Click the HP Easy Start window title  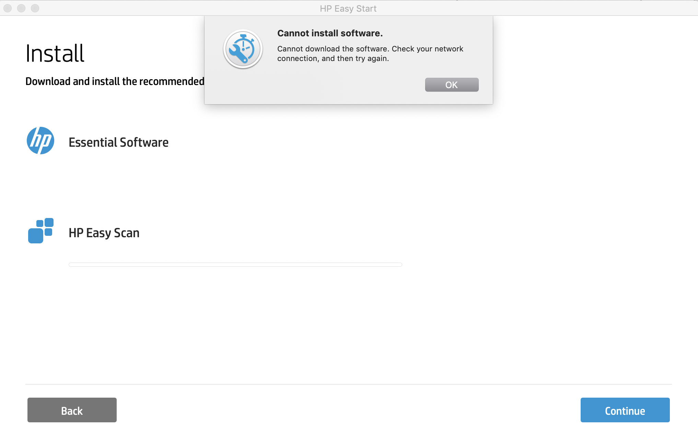click(x=348, y=9)
